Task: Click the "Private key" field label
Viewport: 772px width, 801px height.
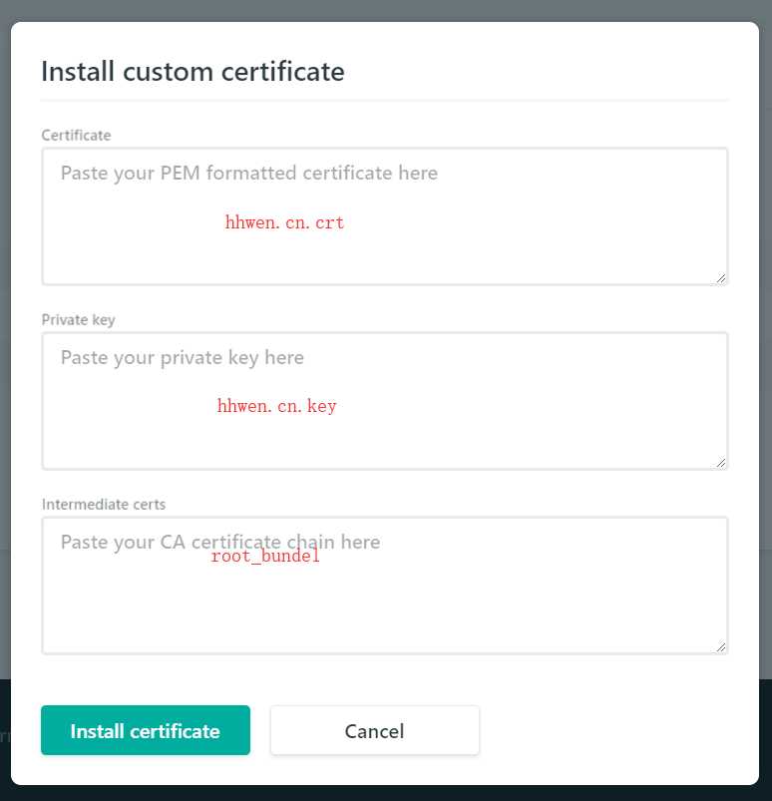Action: coord(78,320)
